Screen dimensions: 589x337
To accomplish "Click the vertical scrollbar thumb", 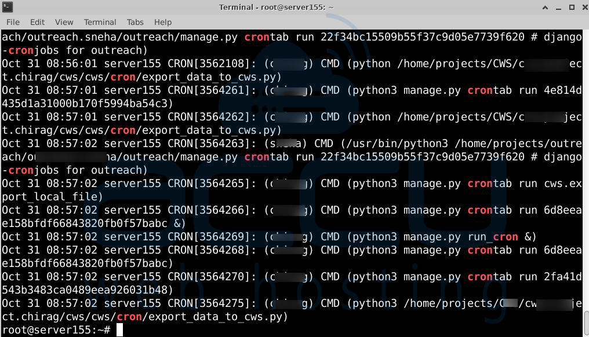I will pyautogui.click(x=585, y=322).
